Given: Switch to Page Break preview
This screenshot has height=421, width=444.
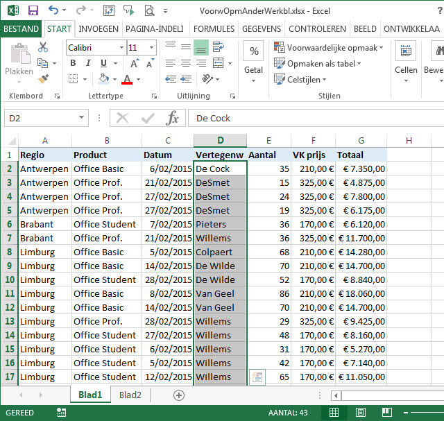Looking at the screenshot, I should [387, 413].
